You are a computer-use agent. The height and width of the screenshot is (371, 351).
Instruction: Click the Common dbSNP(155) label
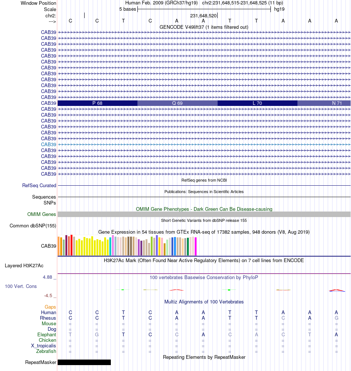(33, 226)
